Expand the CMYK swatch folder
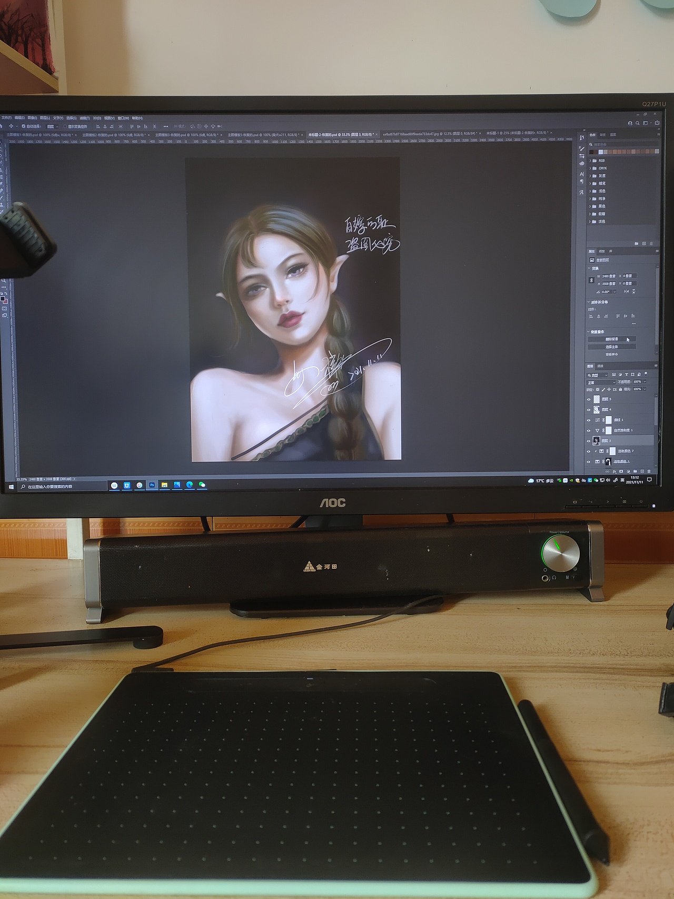The image size is (674, 899). (x=590, y=169)
